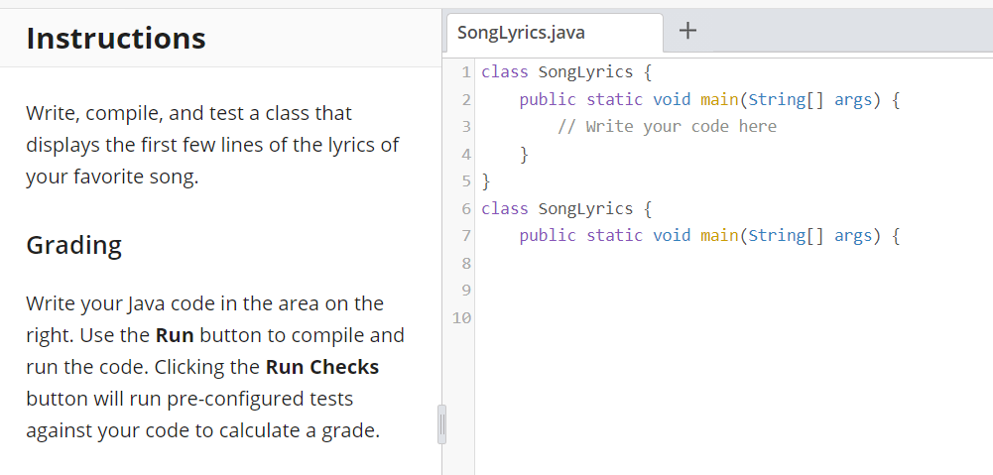Click the closing brace on line 4
This screenshot has height=475, width=993.
point(524,154)
